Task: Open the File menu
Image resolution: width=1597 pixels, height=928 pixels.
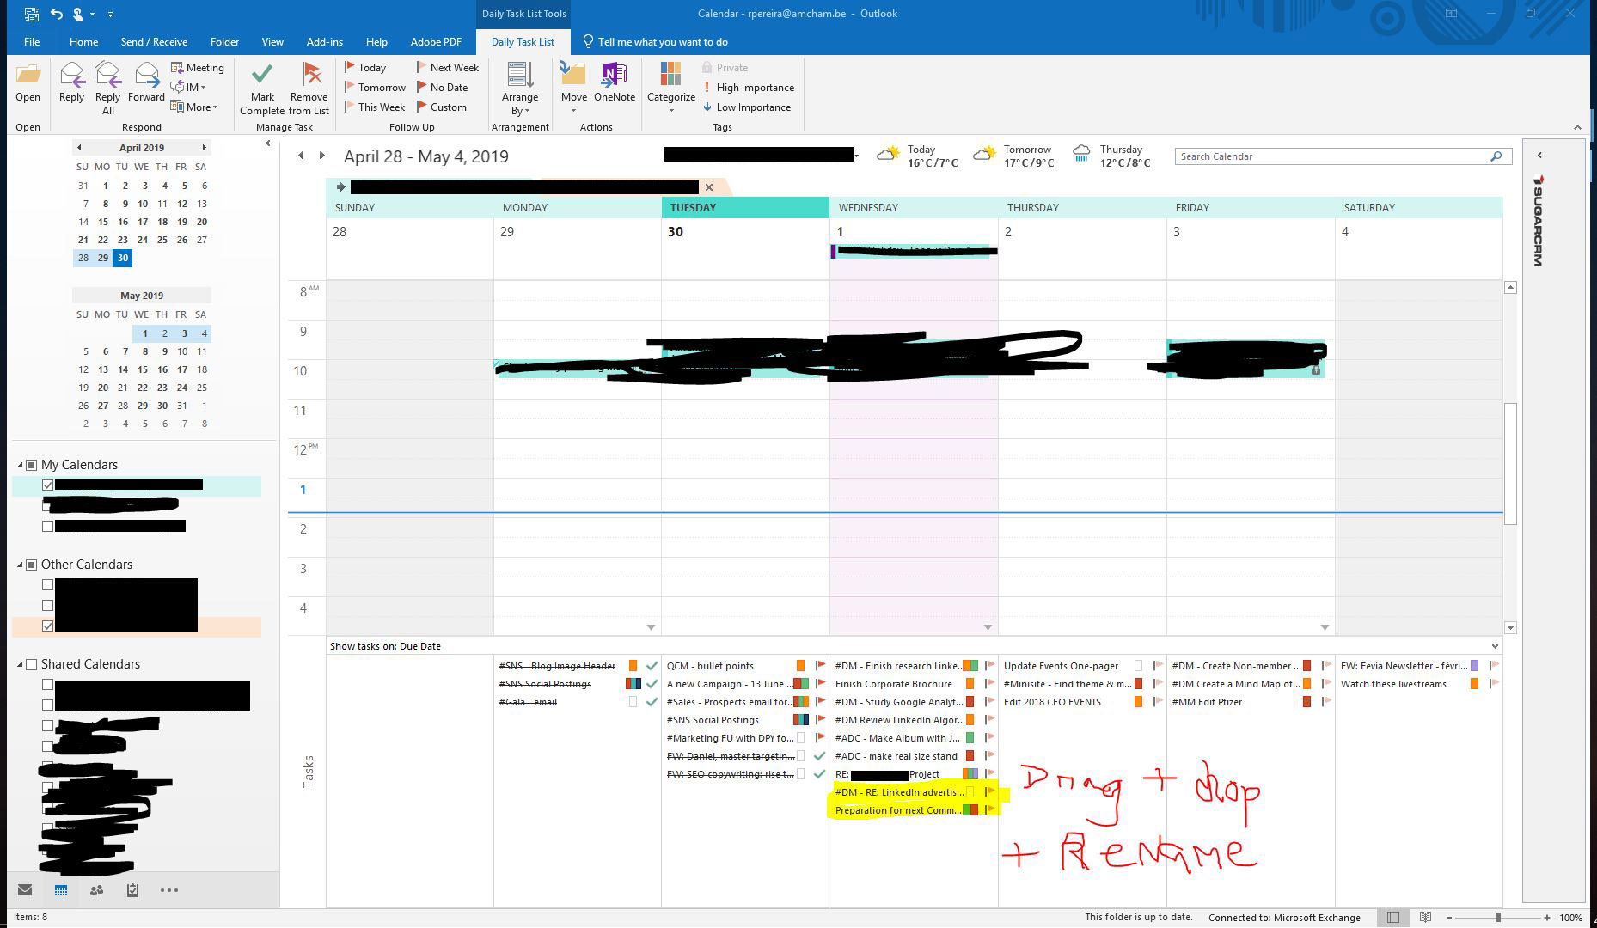Action: click(x=32, y=41)
